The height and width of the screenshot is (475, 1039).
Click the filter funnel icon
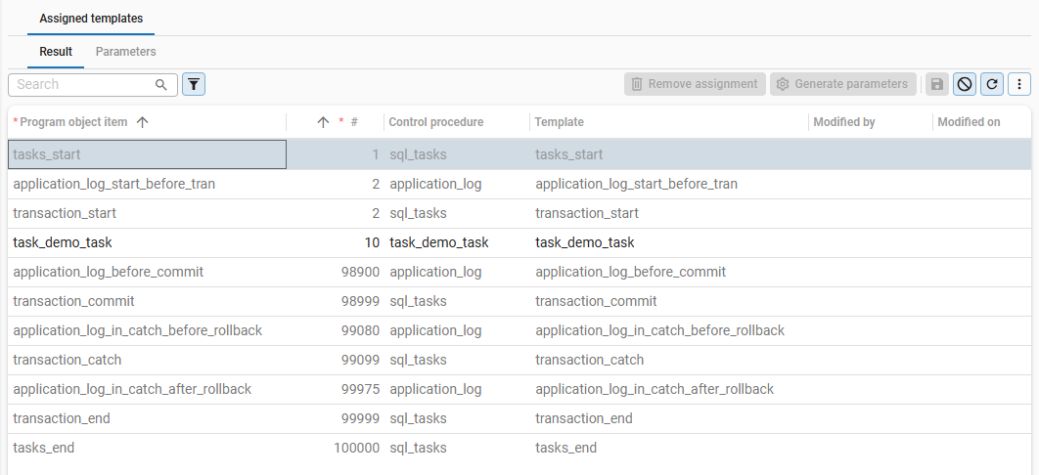click(x=194, y=85)
